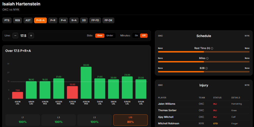The width and height of the screenshot is (254, 127).
Task: Click the Rest Time comparison bar
Action: point(204,52)
